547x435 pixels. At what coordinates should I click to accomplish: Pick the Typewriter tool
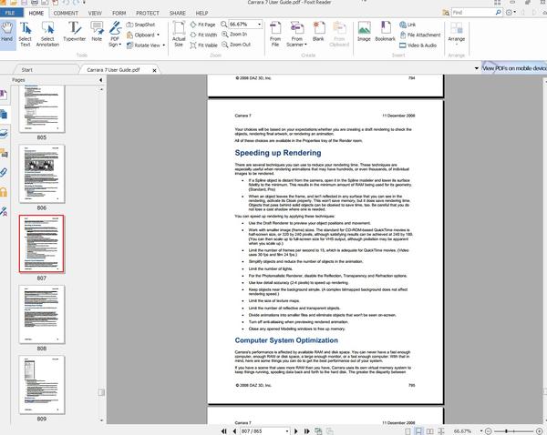[x=75, y=32]
